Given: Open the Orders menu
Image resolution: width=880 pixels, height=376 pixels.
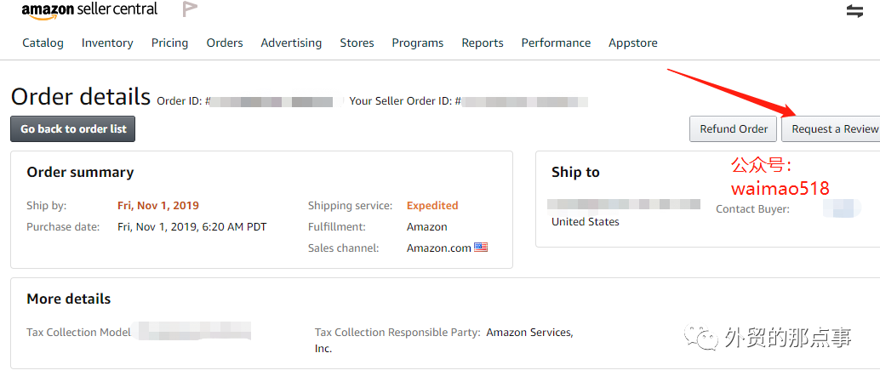Looking at the screenshot, I should coord(225,43).
